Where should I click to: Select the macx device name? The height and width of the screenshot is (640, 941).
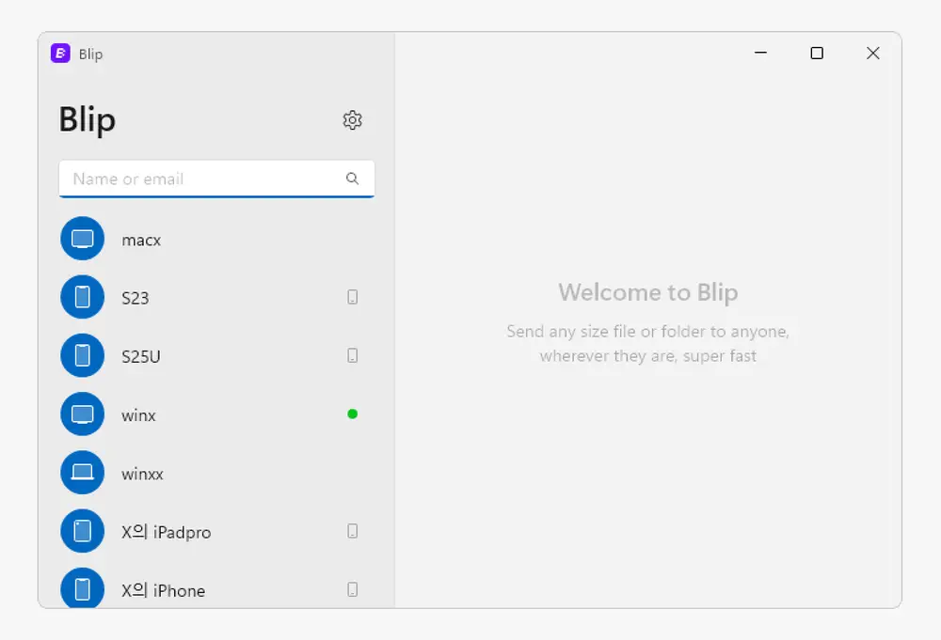(141, 241)
